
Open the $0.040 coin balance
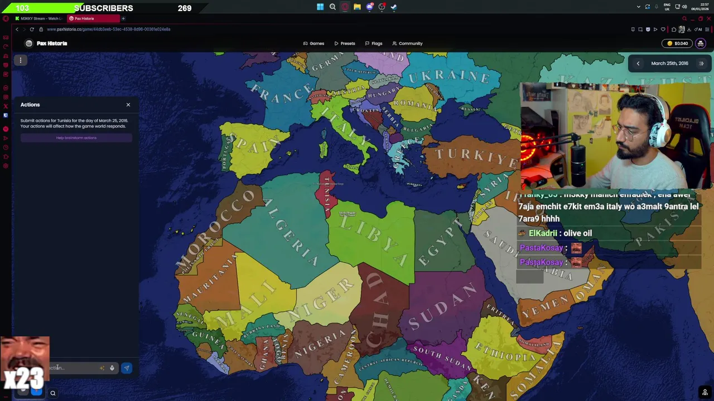tap(678, 43)
